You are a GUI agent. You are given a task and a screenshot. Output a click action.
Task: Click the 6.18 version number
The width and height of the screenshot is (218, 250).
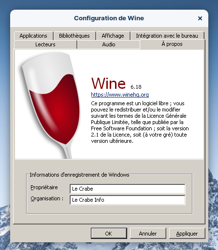pyautogui.click(x=136, y=87)
